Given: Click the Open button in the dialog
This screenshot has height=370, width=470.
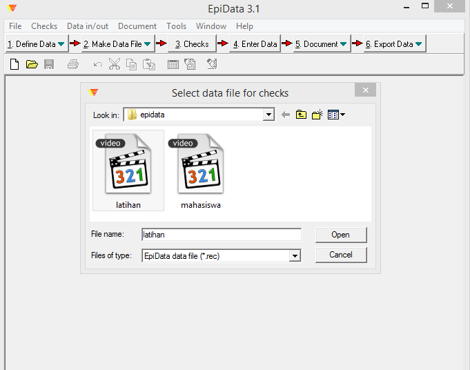Looking at the screenshot, I should click(x=341, y=235).
